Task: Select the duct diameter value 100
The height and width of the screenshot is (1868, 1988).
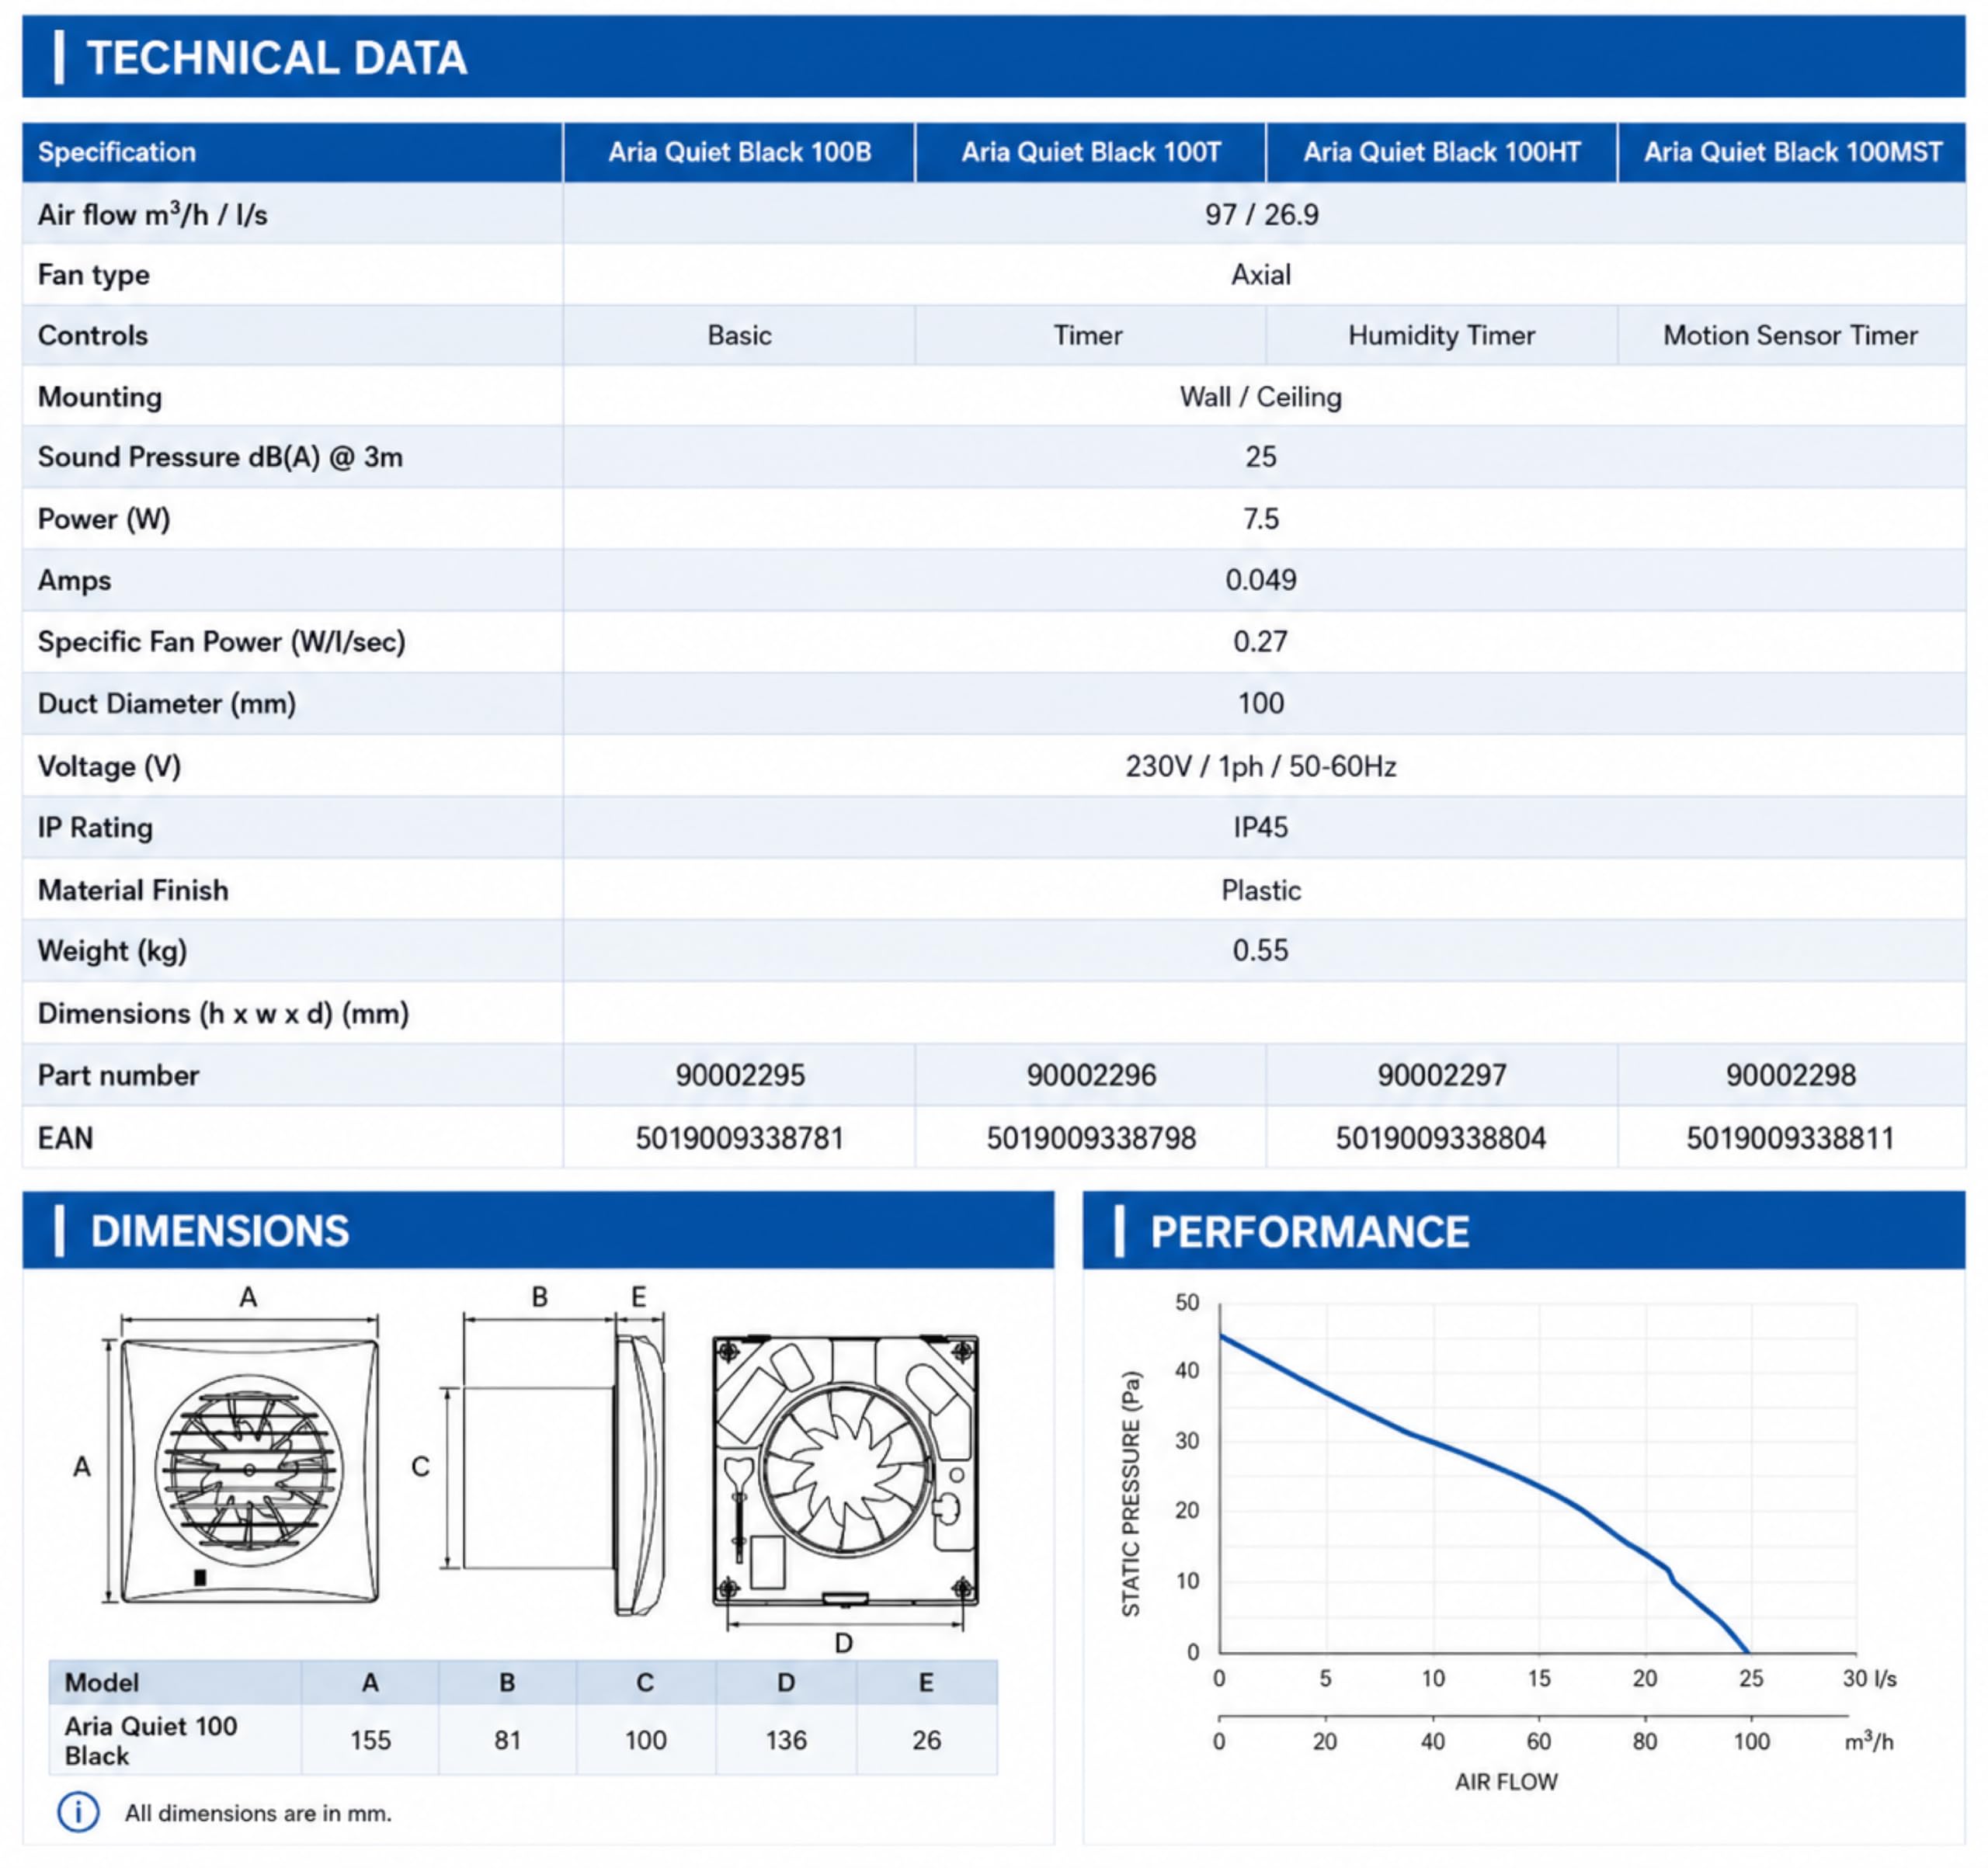Action: [x=1261, y=704]
